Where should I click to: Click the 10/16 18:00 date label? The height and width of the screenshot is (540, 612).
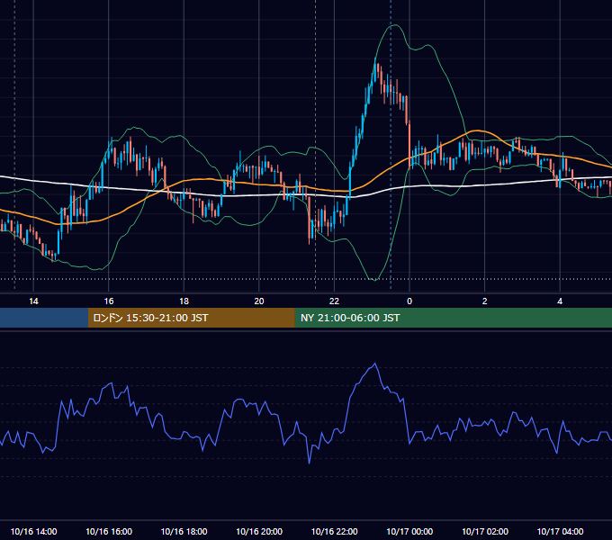[184, 531]
